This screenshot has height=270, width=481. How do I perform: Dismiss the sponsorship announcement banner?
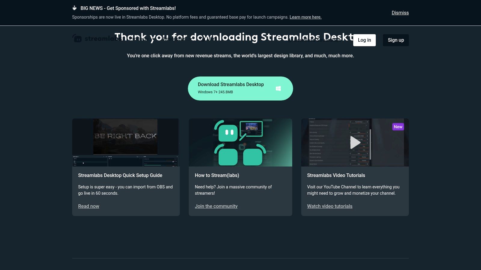click(x=400, y=13)
